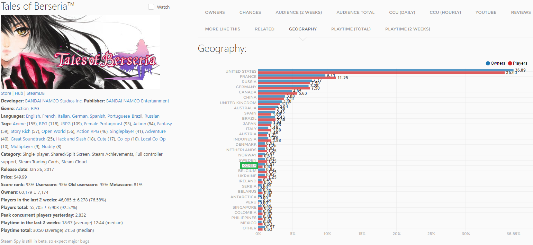This screenshot has height=245, width=533.
Task: Open publisher BANDAI NAMCO Entertainment link
Action: [138, 101]
